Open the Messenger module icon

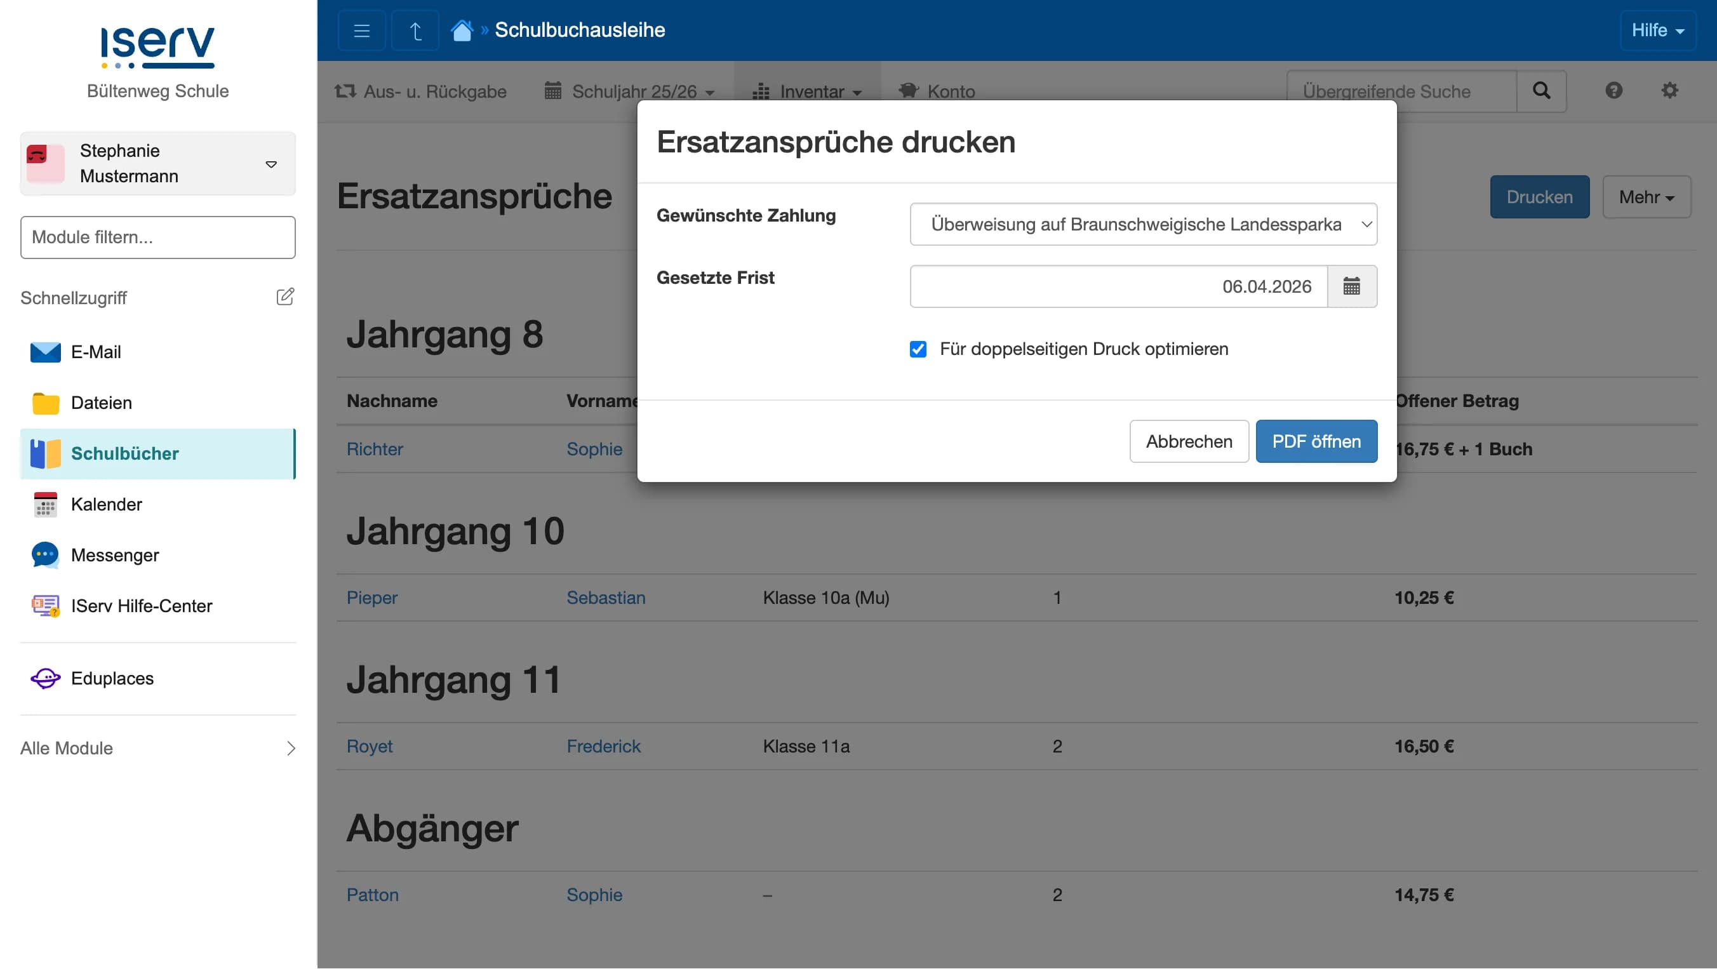pyautogui.click(x=44, y=554)
